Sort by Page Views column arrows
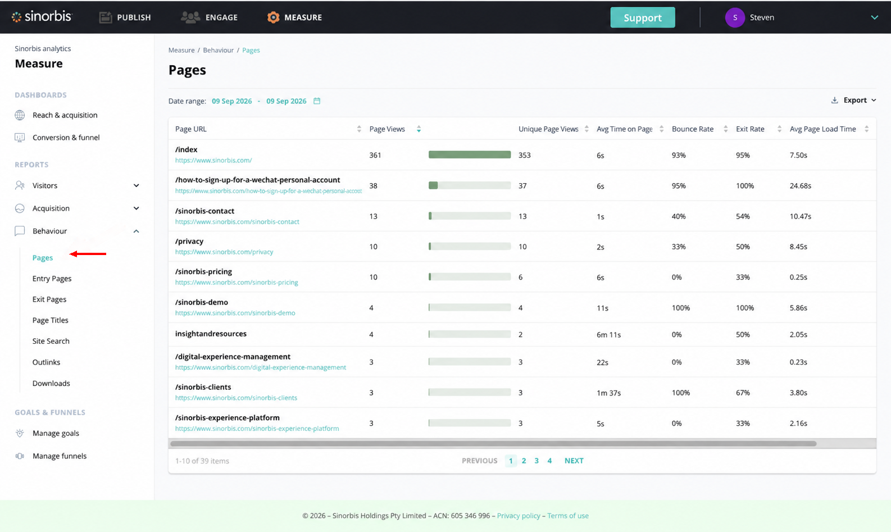 pyautogui.click(x=419, y=129)
